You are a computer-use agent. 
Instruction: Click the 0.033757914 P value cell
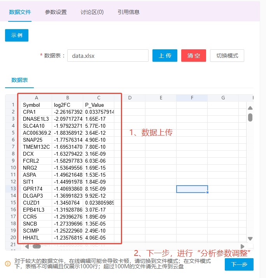point(98,112)
